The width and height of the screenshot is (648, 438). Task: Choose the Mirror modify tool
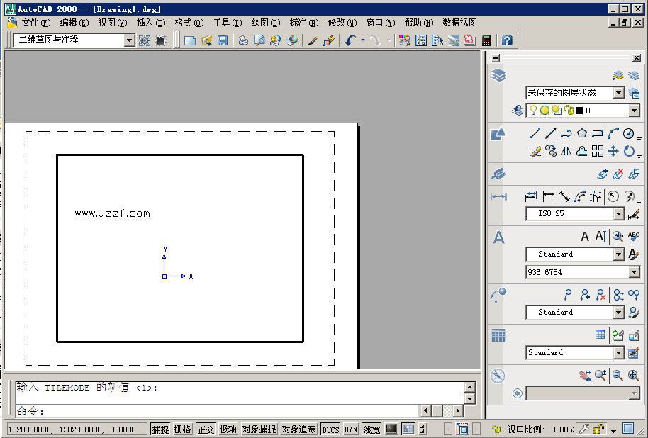click(x=566, y=151)
